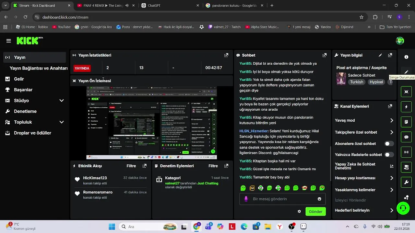Viewport: 415px width, 233px height.
Task: Toggle stream statistics broadcast icon in right sidebar
Action: click(x=406, y=152)
